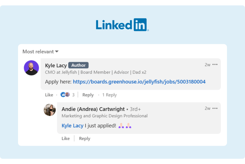
Task: Open the three-dot menu on Kyle Lacy's comment
Action: pos(215,64)
